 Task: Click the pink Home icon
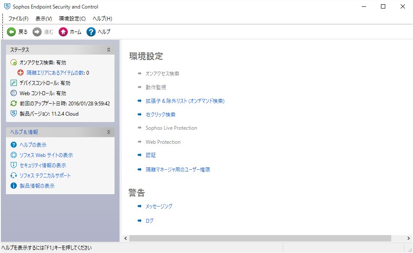coord(63,32)
